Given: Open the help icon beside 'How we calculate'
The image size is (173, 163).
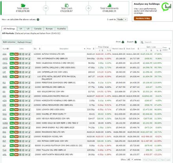Looking at the screenshot, I should (38, 20).
